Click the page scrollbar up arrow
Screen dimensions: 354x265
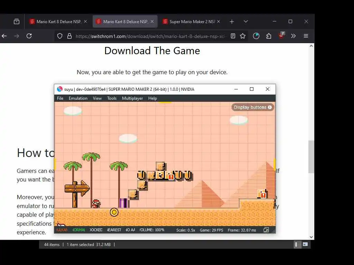tap(311, 46)
